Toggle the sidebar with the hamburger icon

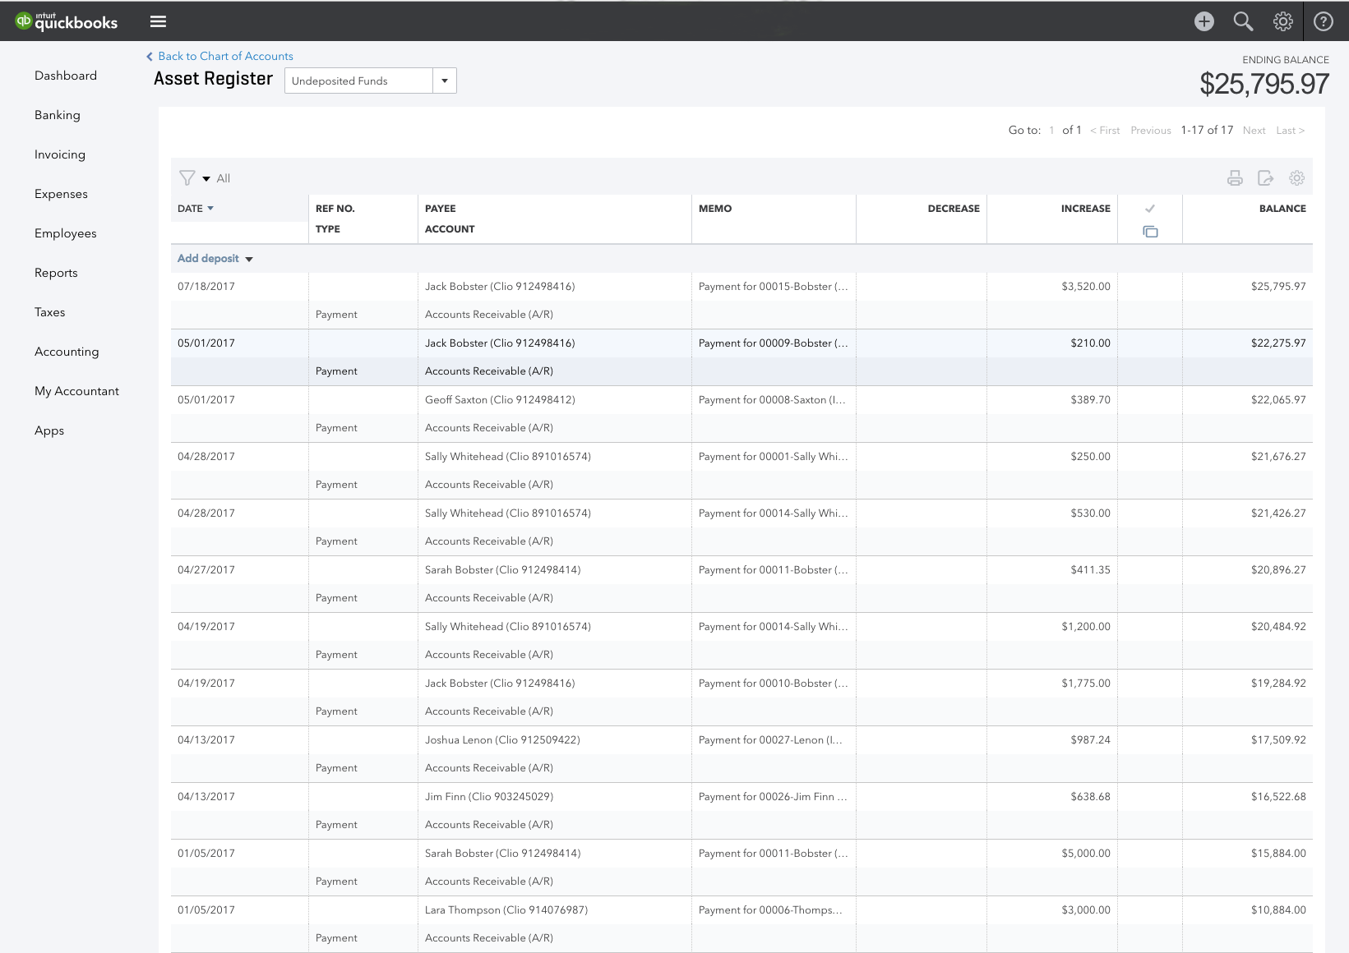158,21
